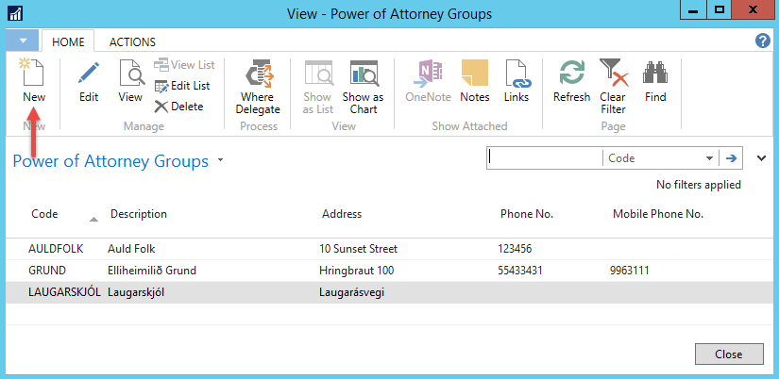
Task: Open the application menu dropdown arrow
Action: click(23, 41)
